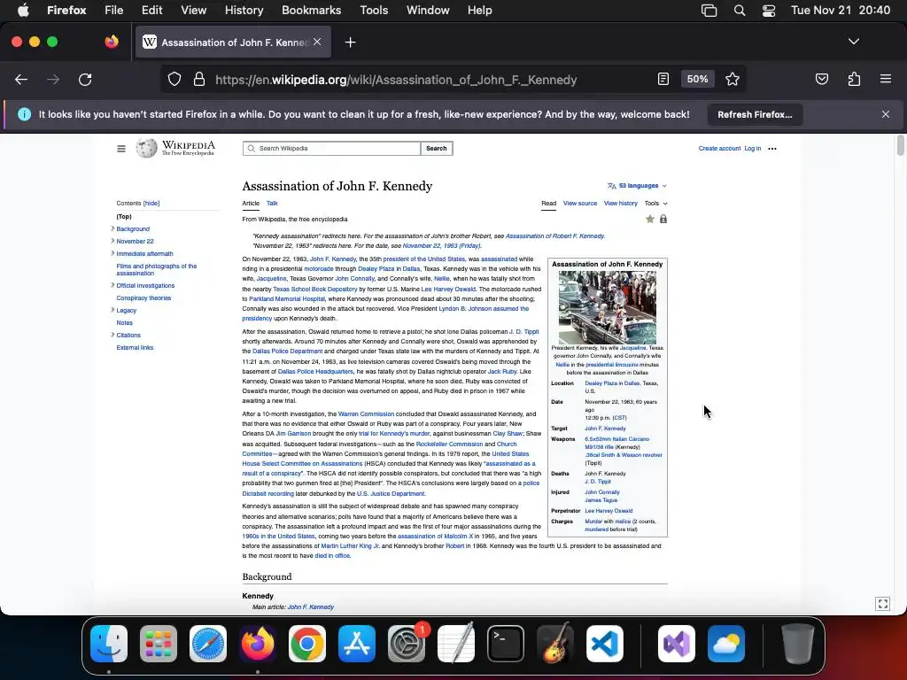Image resolution: width=907 pixels, height=680 pixels.
Task: Open Terminal from the dock
Action: tap(506, 644)
